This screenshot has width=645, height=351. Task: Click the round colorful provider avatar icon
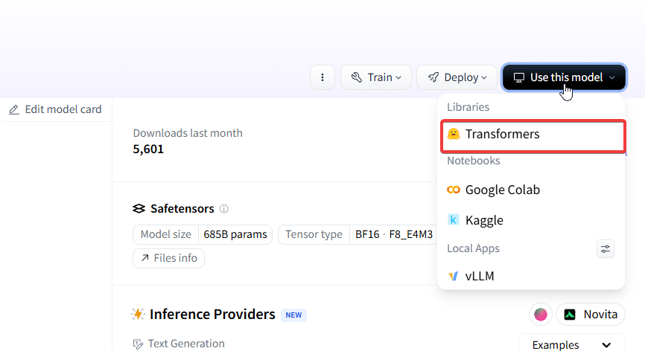tap(541, 315)
